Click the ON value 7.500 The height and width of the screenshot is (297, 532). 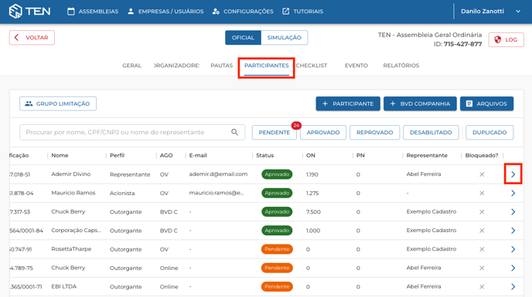[x=313, y=211]
